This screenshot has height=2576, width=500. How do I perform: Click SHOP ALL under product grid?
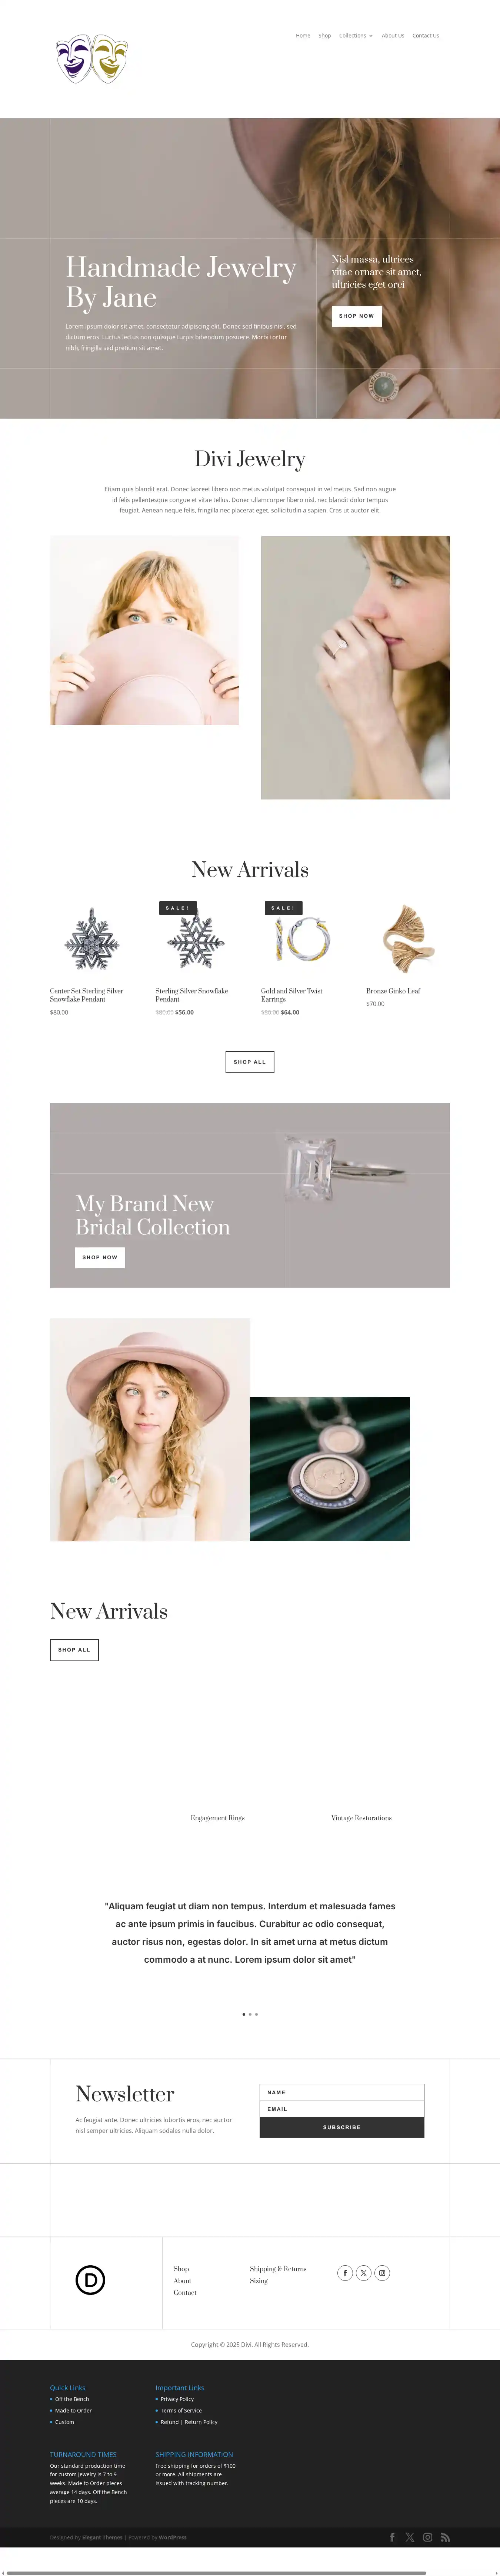250,1062
